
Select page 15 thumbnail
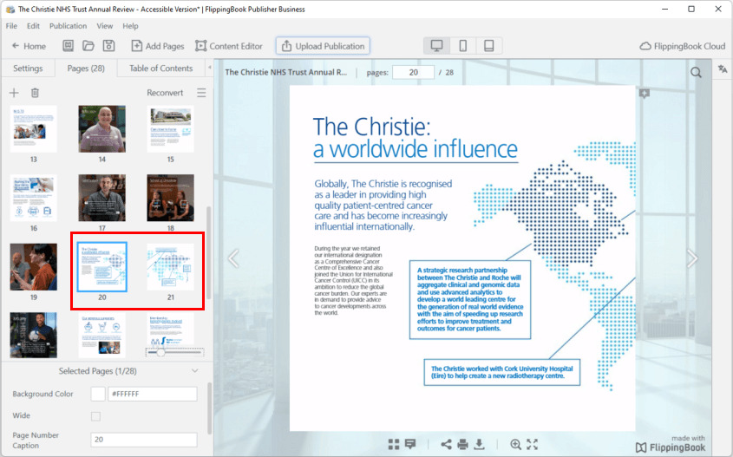pos(171,129)
